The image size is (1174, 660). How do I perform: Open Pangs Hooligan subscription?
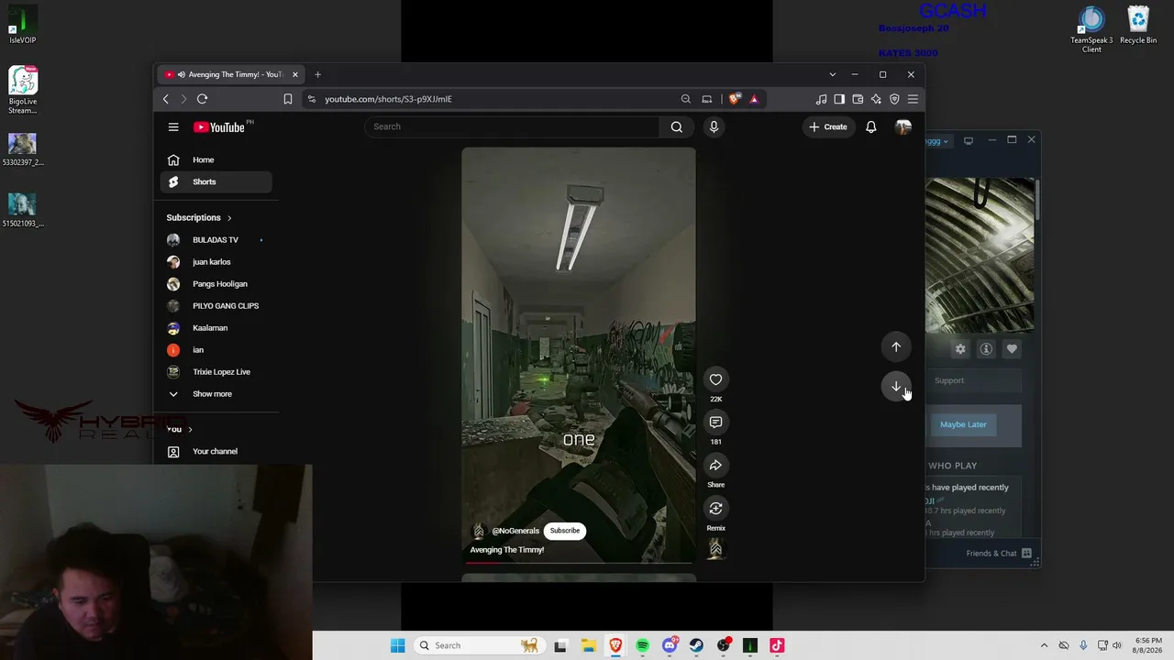coord(216,284)
